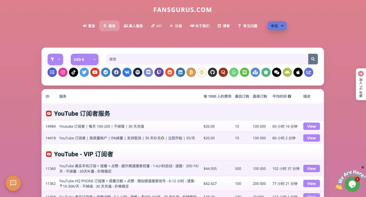Focus the 搜索 search input field
366x197 pixels.
(x=207, y=59)
